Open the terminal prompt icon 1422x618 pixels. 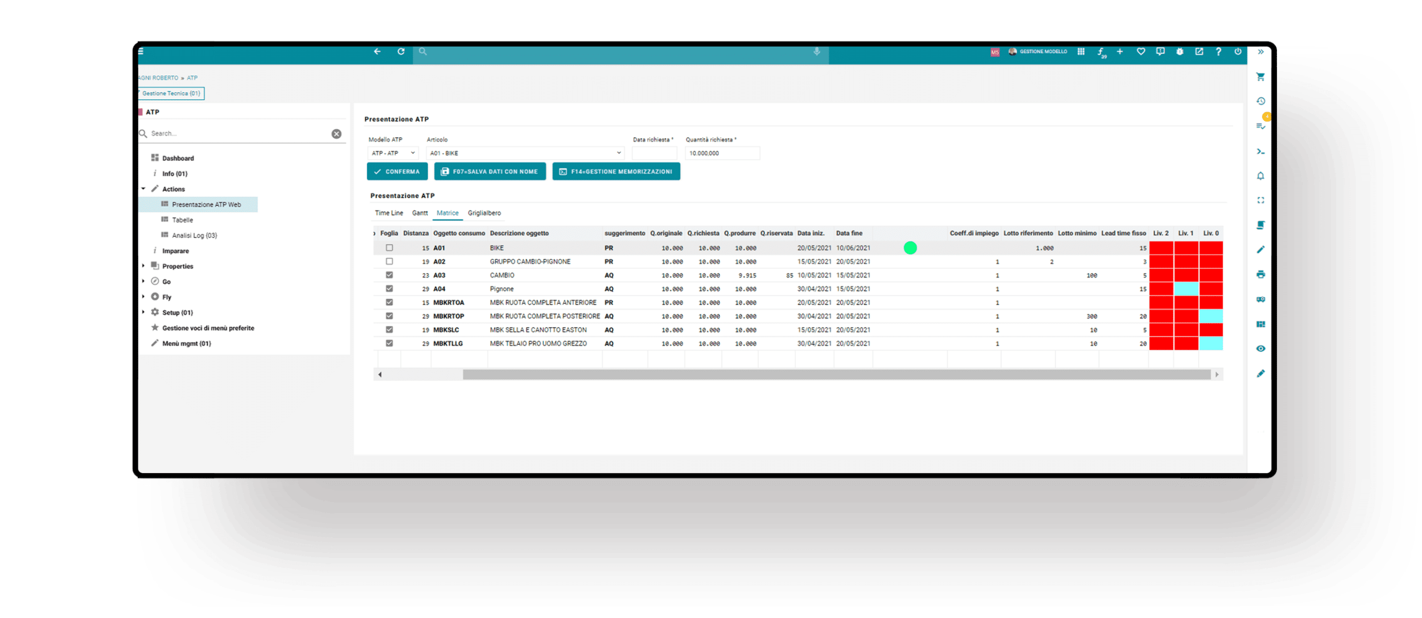(x=1260, y=151)
